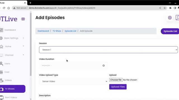Click the user profile icon at top right
Viewport: 179px width, 100px height.
(177, 17)
